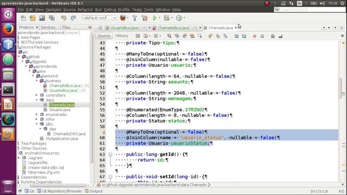Image resolution: width=347 pixels, height=195 pixels.
Task: Click the Profile Project toolbar icon
Action: tap(179, 18)
